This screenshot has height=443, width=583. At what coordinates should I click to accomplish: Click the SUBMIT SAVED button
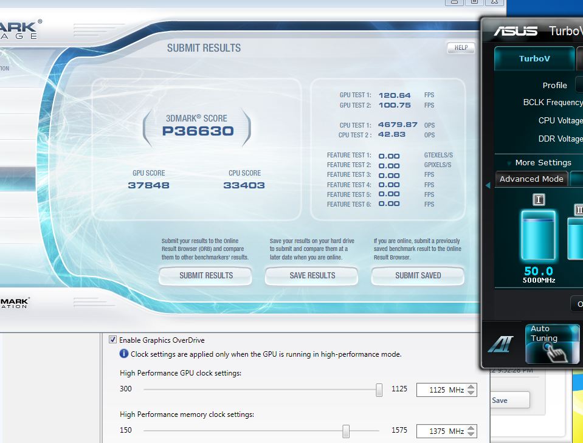418,275
